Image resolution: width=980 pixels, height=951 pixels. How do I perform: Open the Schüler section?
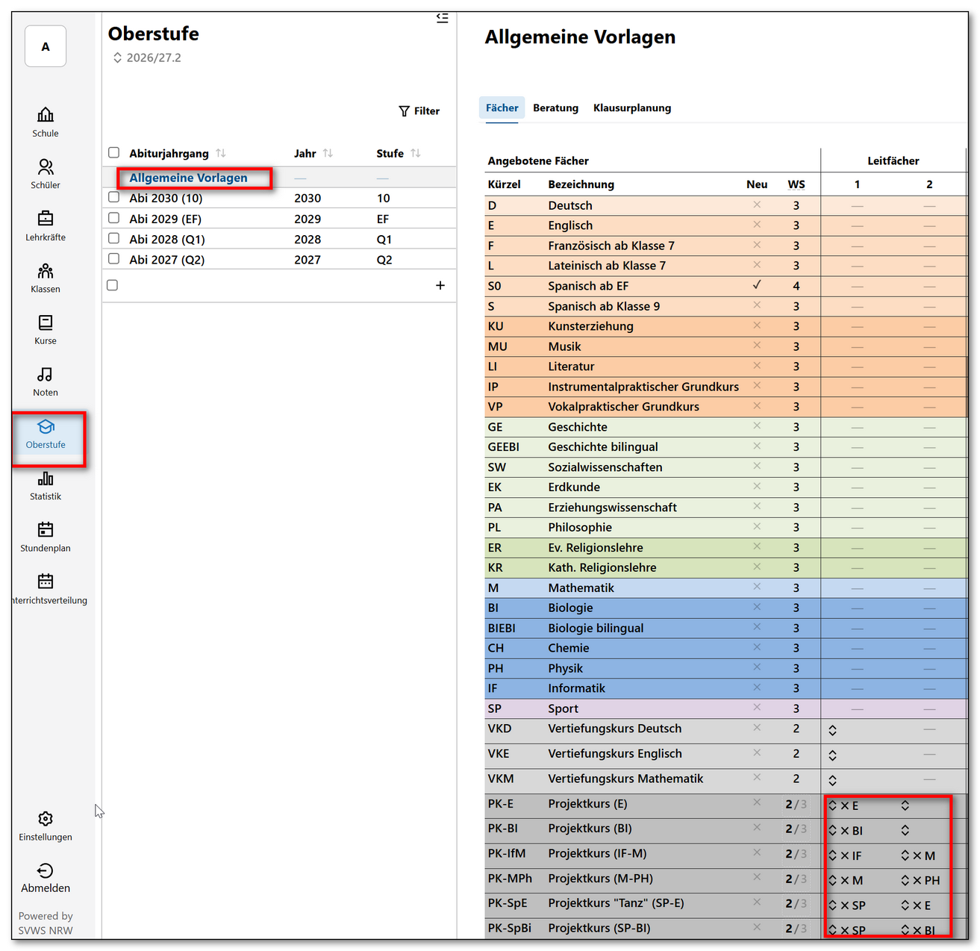click(46, 174)
